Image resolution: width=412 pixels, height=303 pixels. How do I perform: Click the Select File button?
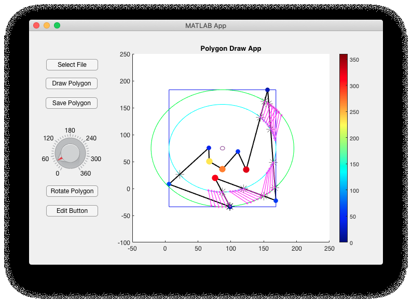click(x=72, y=65)
